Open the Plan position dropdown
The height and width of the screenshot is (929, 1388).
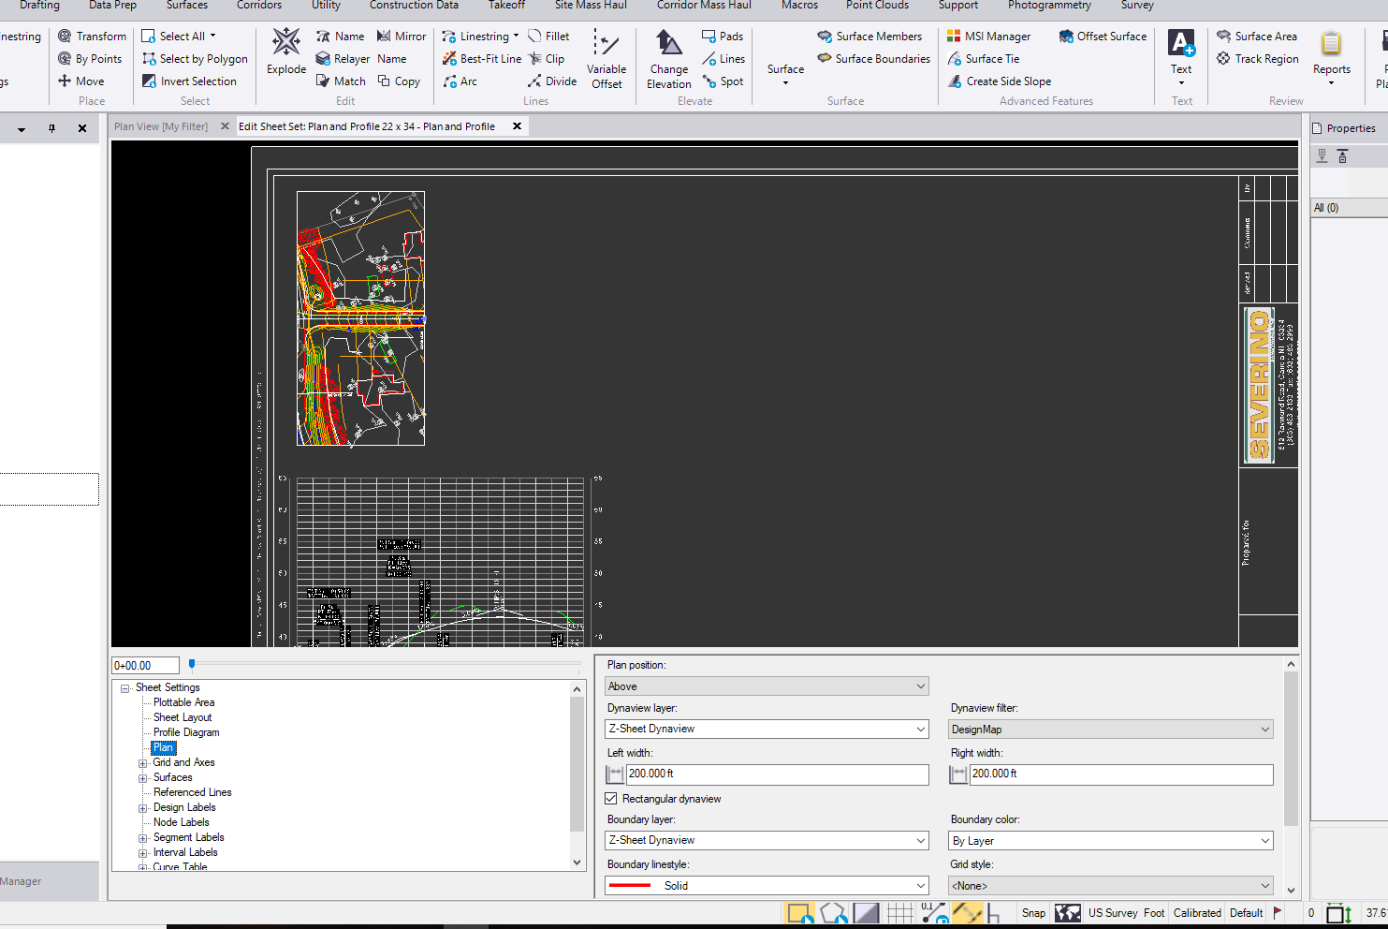(766, 686)
